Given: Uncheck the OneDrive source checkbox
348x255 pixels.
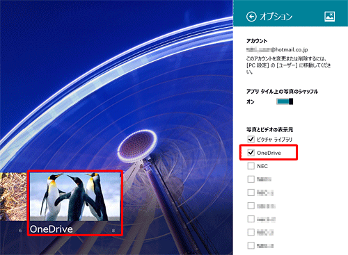Looking at the screenshot, I should (251, 153).
